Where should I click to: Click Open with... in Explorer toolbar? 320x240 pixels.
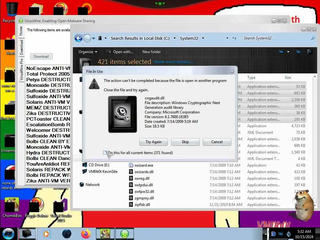(120, 52)
